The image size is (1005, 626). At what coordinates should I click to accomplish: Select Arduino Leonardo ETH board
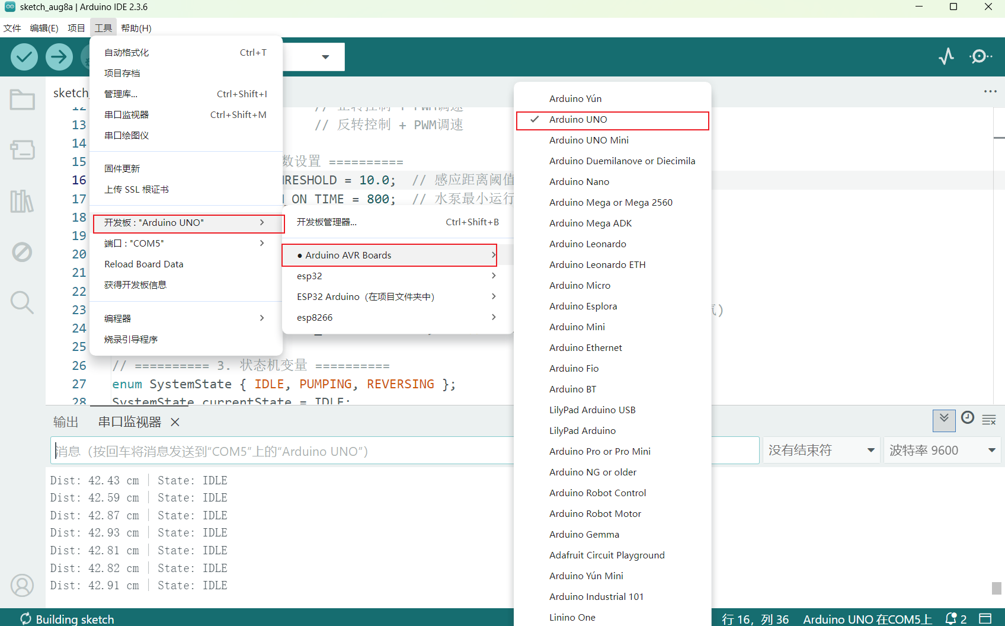[x=613, y=265]
